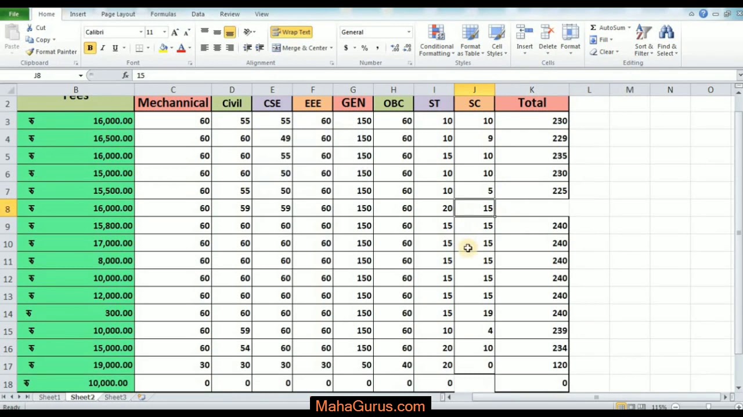Switch to Page Layout tab
Viewport: 743px width, 417px height.
tap(118, 14)
